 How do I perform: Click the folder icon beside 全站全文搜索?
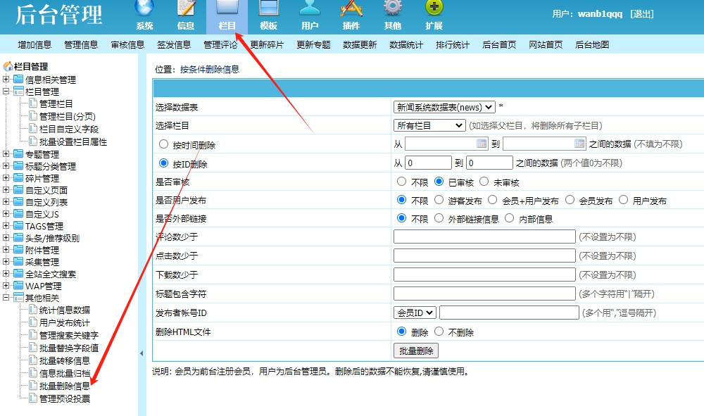[18, 274]
